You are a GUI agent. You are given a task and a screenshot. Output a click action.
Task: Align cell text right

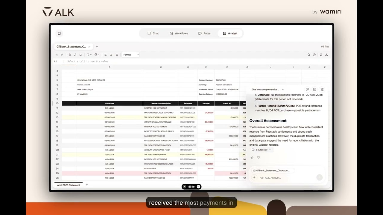tap(117, 55)
